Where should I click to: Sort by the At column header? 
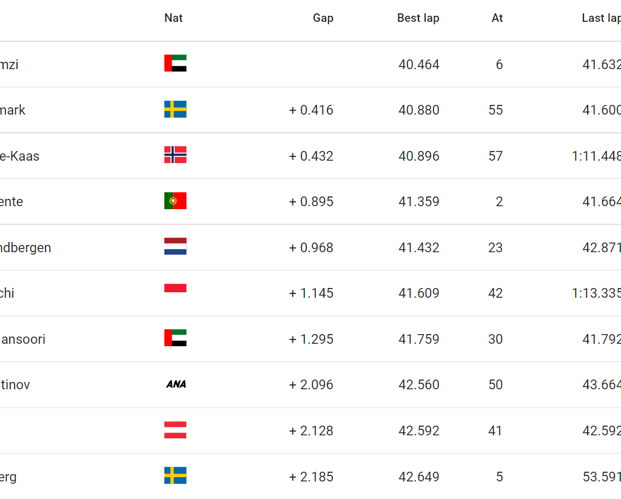pyautogui.click(x=497, y=18)
